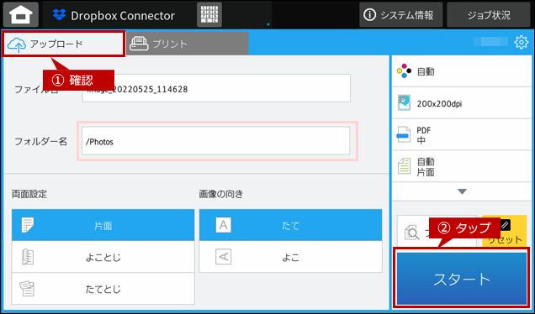Image resolution: width=535 pixels, height=314 pixels.
Task: Expand more settings with down arrow
Action: click(x=462, y=191)
